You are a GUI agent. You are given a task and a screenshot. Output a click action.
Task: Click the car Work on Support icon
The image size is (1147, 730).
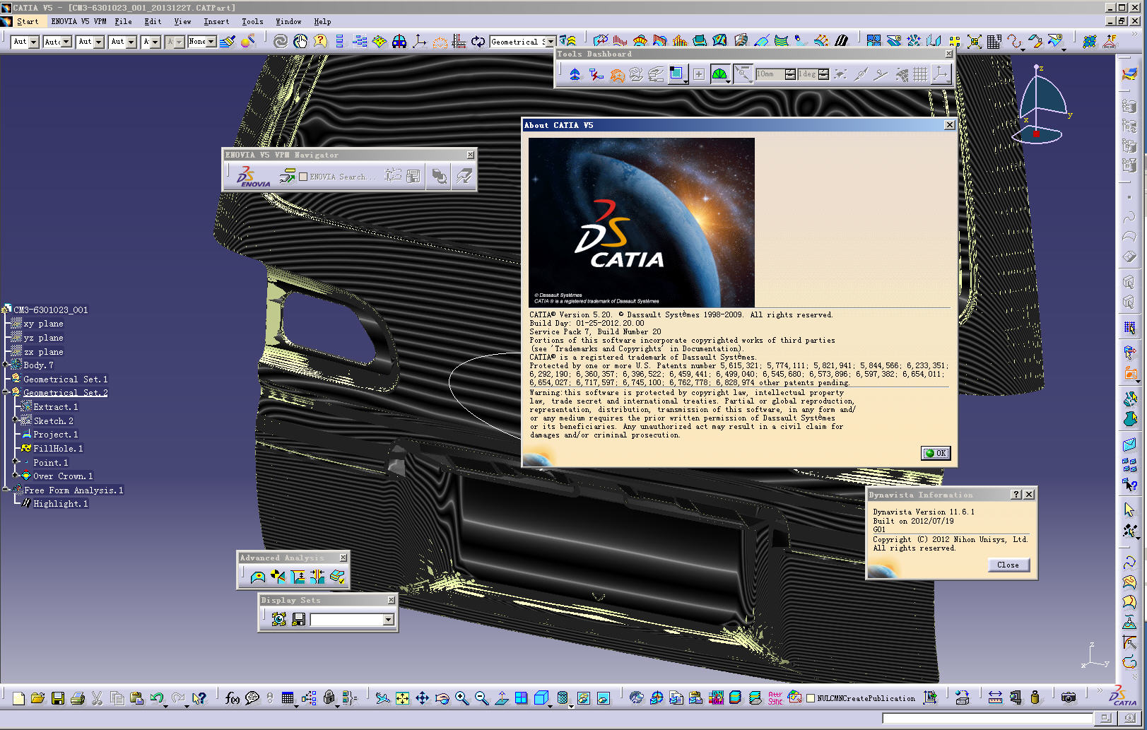(x=399, y=42)
